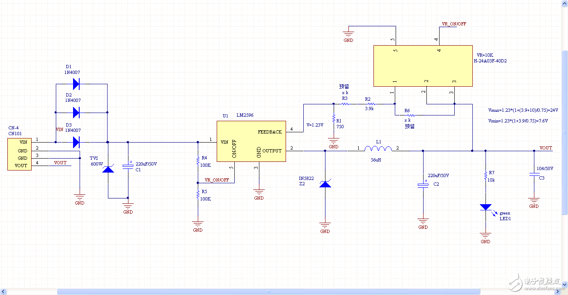
Task: Select the GND symbol below Z2
Action: pos(325,227)
